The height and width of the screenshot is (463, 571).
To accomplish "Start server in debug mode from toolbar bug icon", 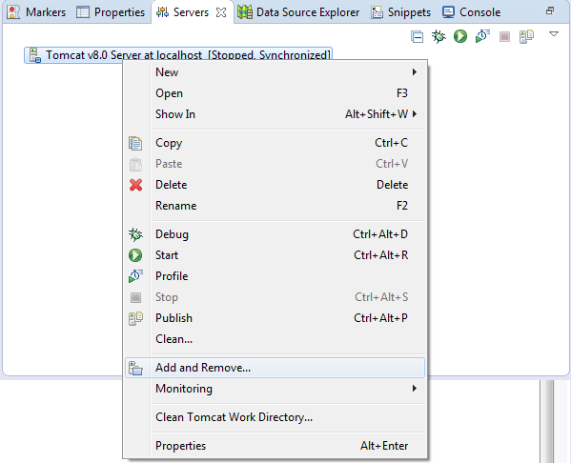I will 438,36.
